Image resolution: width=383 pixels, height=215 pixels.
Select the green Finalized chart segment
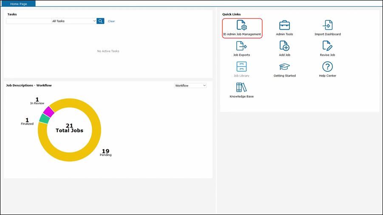pyautogui.click(x=44, y=119)
